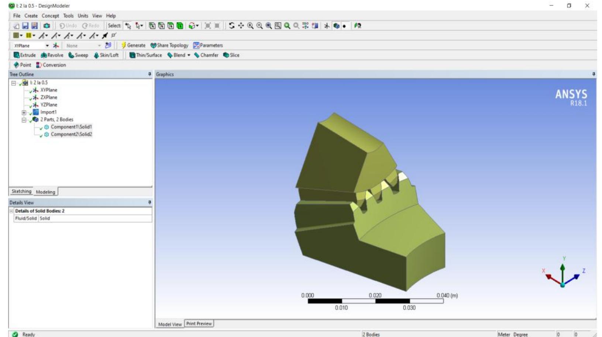The image size is (602, 337).
Task: Click the Save project icon
Action: point(25,26)
